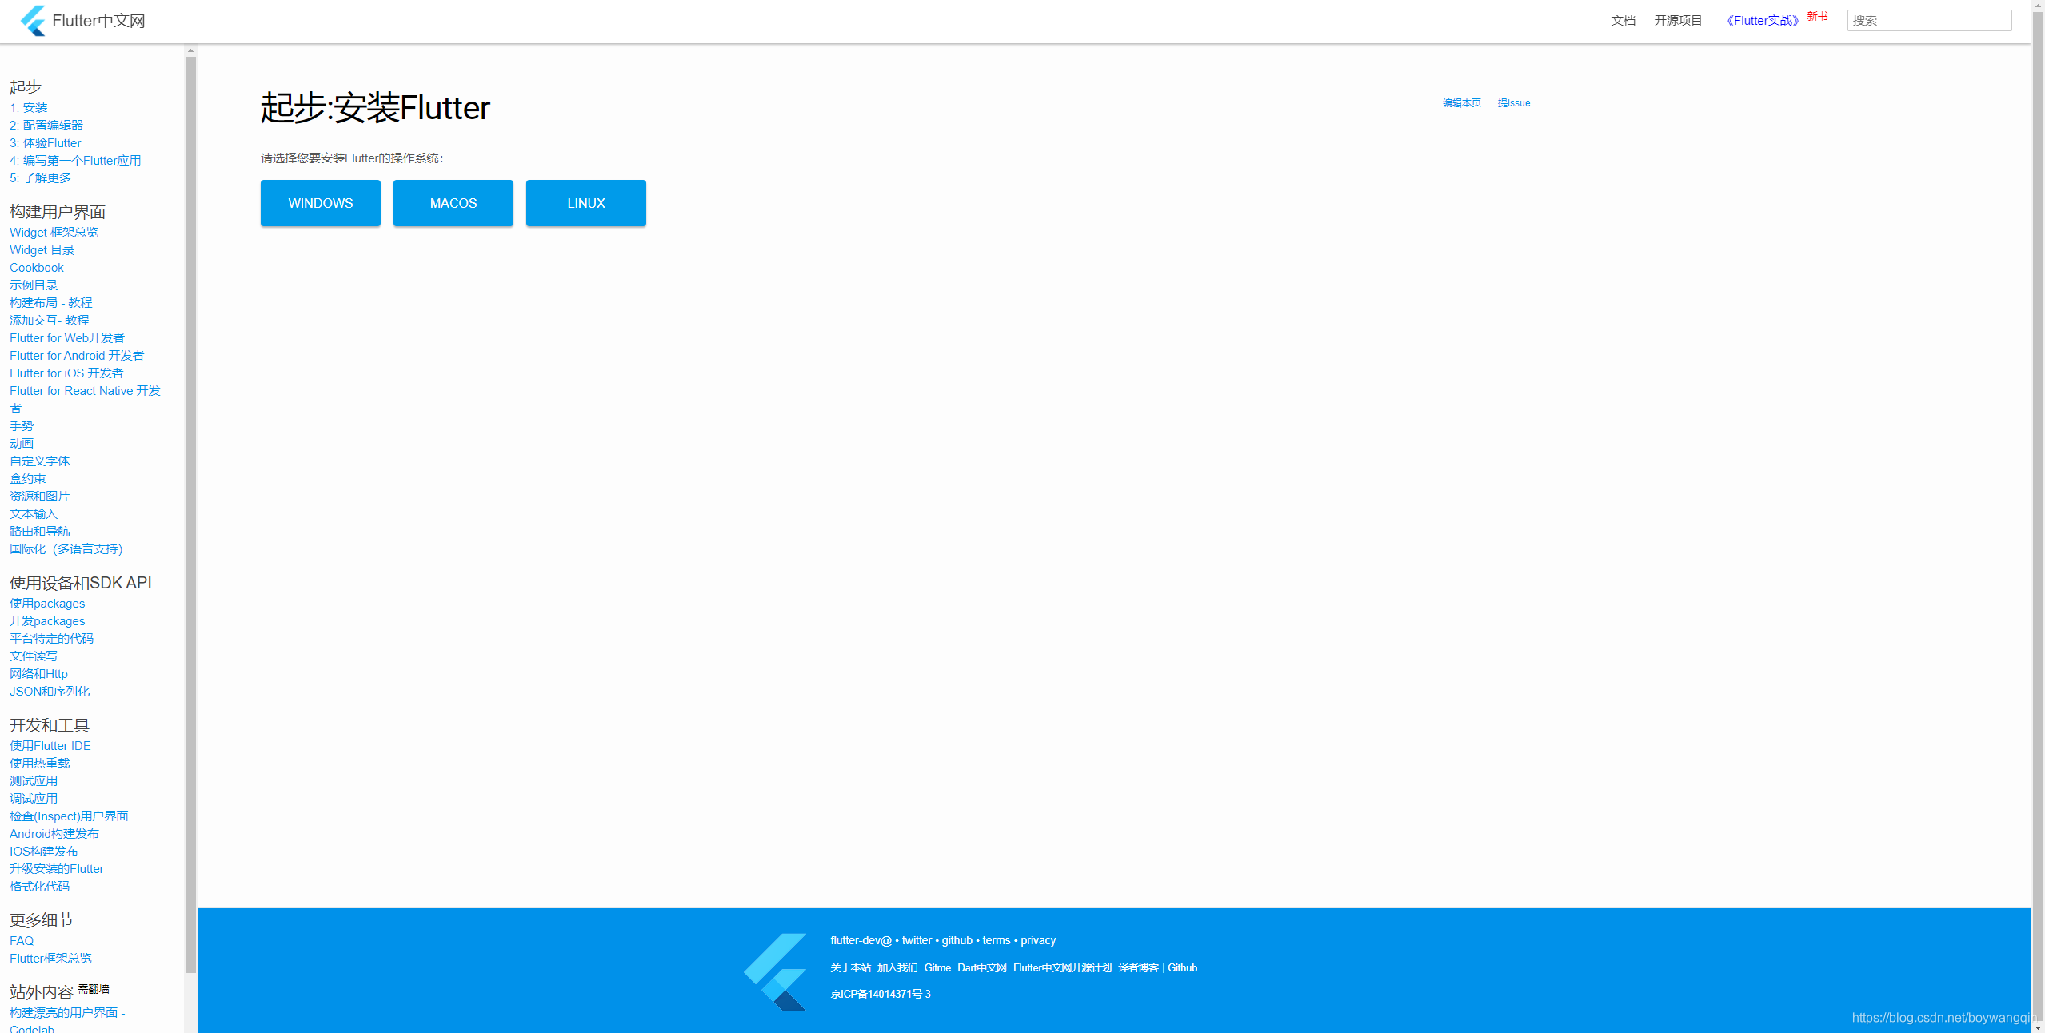Open the 使用packages link
2045x1033 pixels.
point(47,604)
